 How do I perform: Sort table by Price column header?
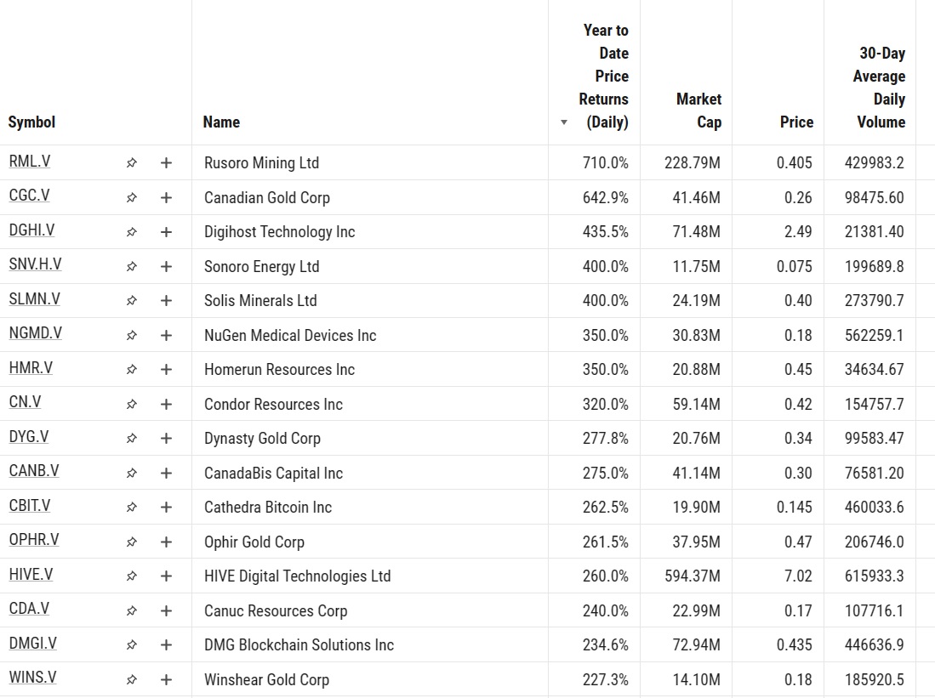(796, 122)
